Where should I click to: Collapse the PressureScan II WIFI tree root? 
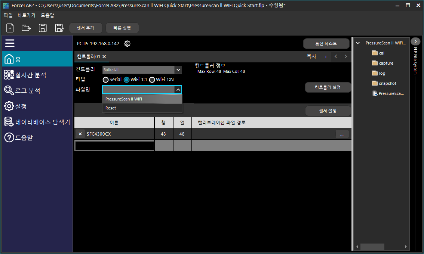coord(358,43)
